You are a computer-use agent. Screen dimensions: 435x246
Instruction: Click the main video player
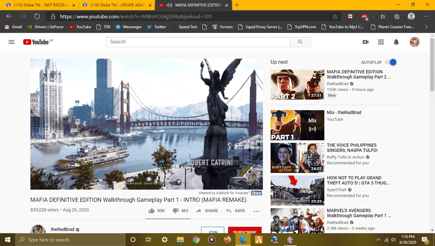point(146,124)
